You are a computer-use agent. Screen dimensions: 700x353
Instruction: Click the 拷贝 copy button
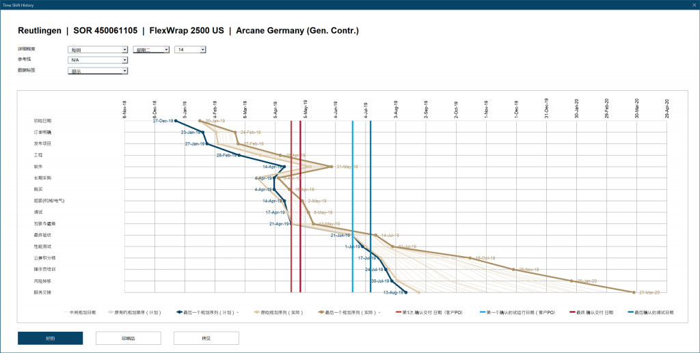[x=206, y=338]
